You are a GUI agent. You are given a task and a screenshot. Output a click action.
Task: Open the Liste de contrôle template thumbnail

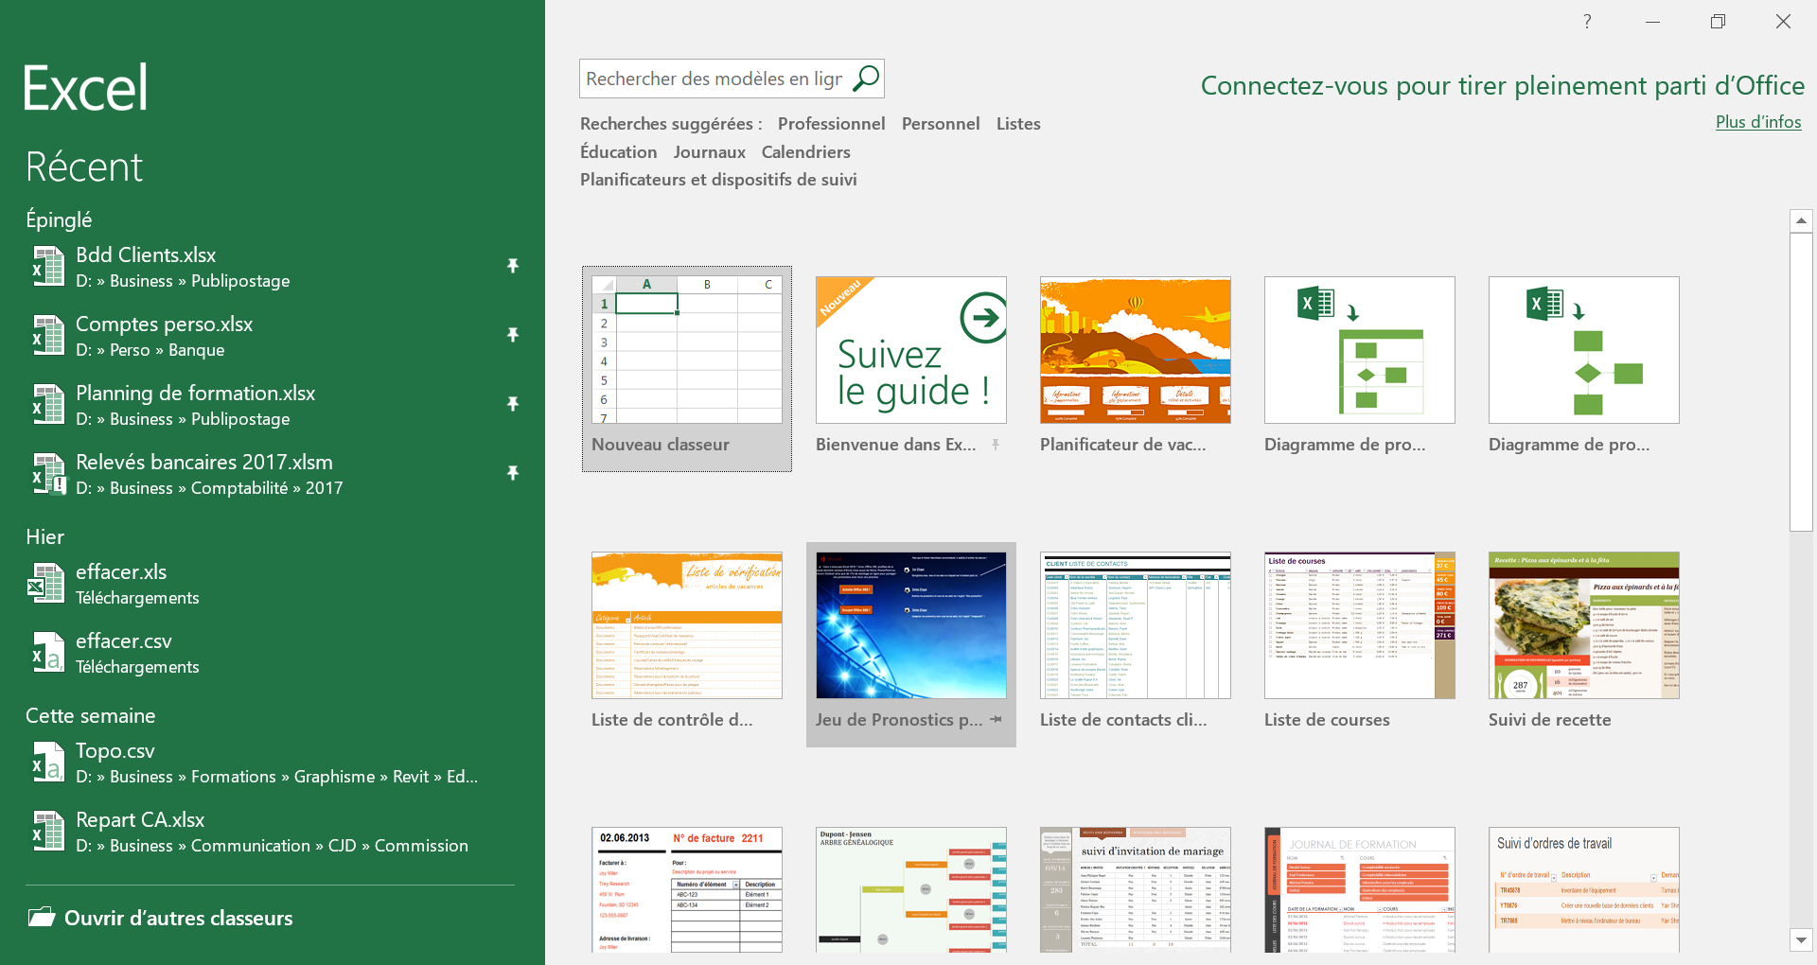click(x=686, y=625)
